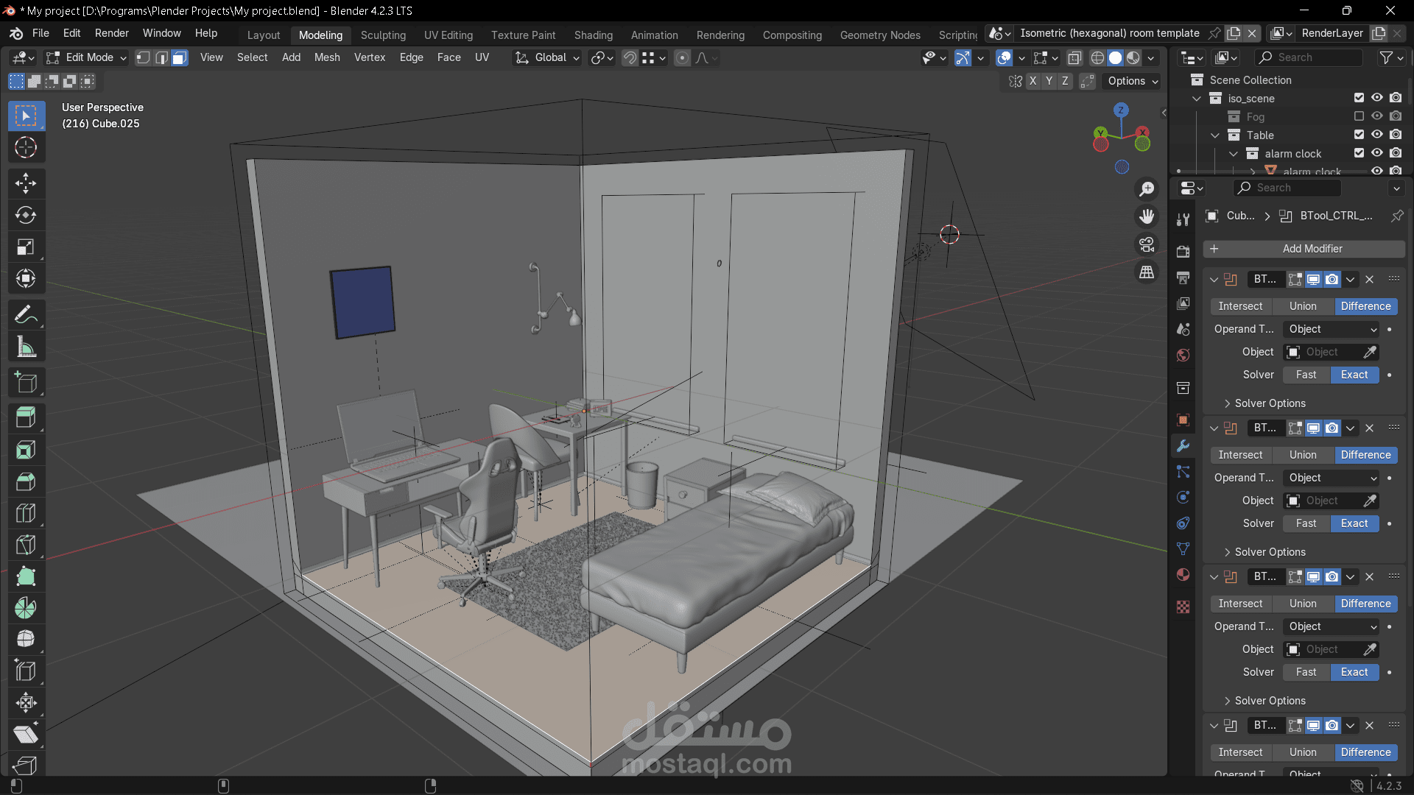Activate the Annotate pencil tool

pyautogui.click(x=26, y=316)
